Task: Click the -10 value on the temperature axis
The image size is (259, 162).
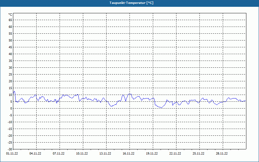Action: tap(10, 122)
